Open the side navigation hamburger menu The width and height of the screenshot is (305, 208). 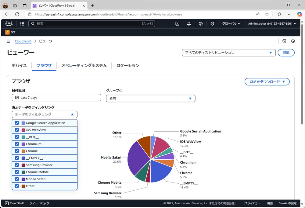tap(8, 41)
